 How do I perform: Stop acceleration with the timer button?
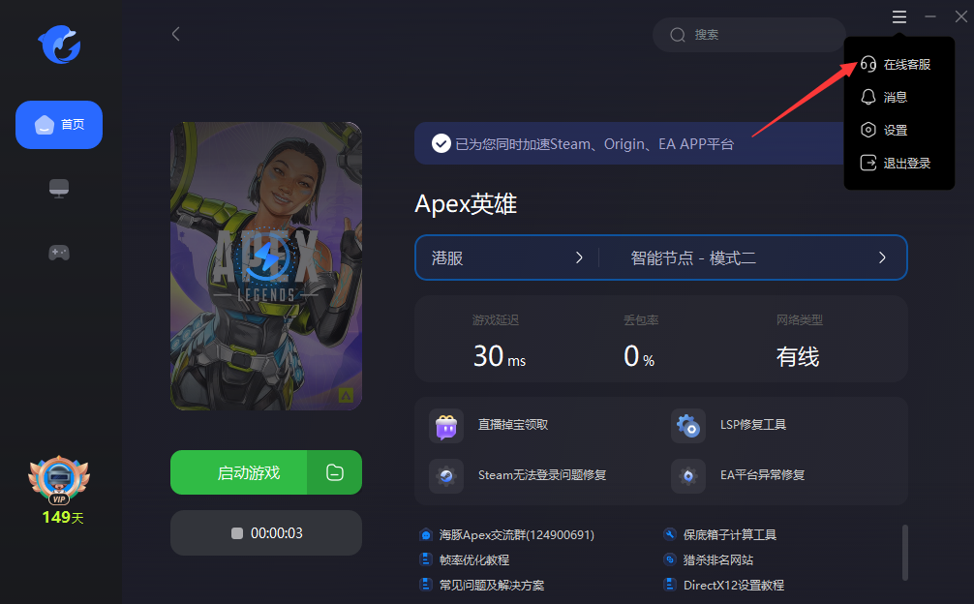click(266, 533)
